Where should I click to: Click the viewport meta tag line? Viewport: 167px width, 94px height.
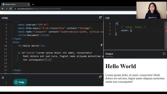point(60,32)
